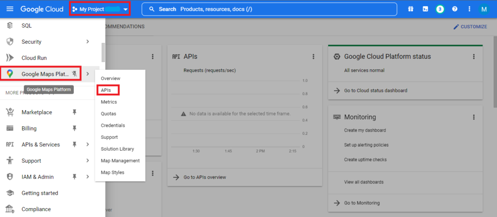Toggle the APIs & Services pin

pos(74,144)
